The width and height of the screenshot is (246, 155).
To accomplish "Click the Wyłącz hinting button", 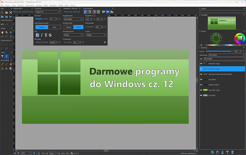I will click(x=69, y=27).
